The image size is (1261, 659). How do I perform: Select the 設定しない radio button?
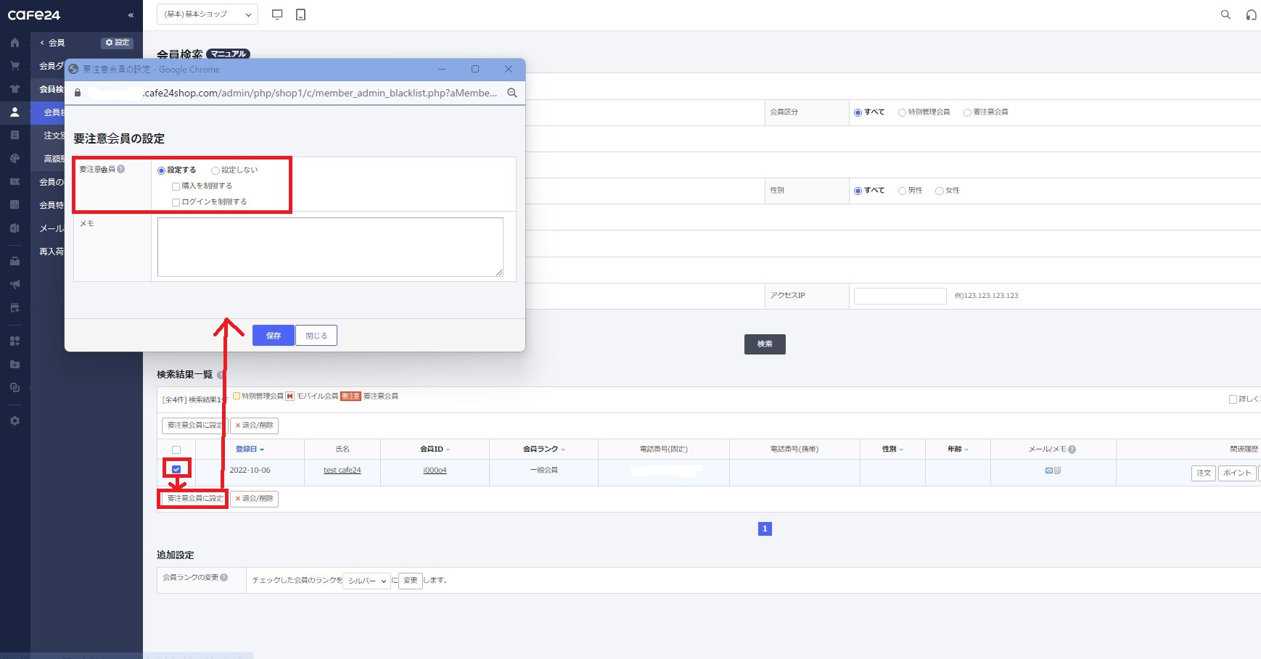tap(215, 170)
